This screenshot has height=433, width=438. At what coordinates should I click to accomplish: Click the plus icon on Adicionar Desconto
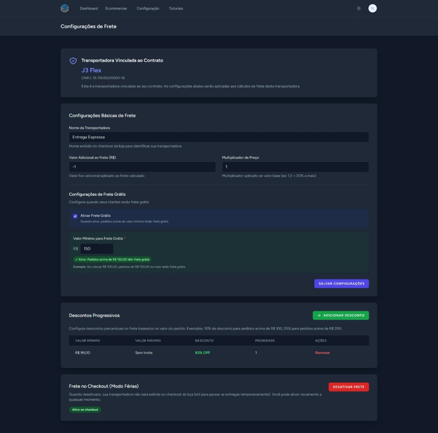pos(319,315)
